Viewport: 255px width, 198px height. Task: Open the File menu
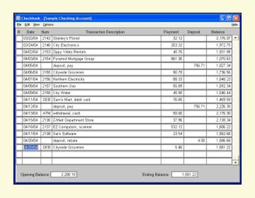coord(19,25)
